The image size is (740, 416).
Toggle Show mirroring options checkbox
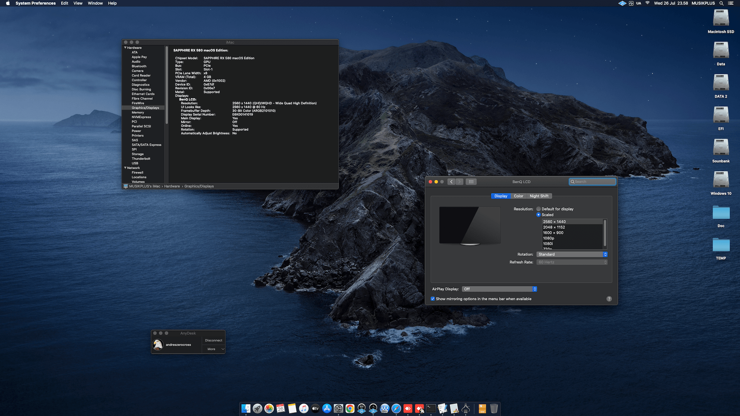click(432, 299)
